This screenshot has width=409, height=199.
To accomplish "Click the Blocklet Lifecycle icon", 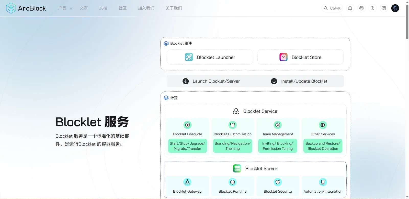I will coord(188,125).
